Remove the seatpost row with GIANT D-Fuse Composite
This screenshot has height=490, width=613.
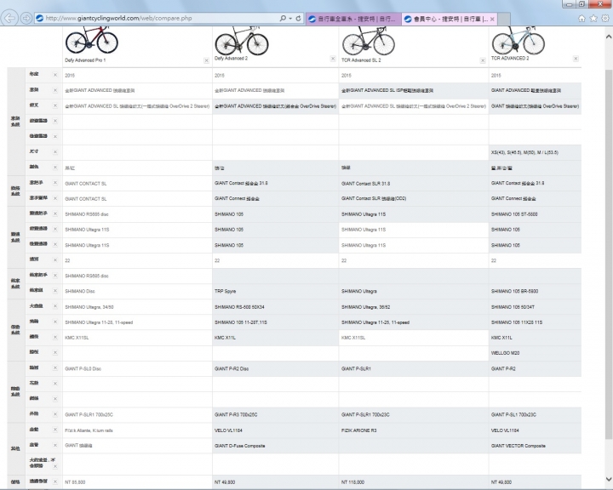[55, 446]
